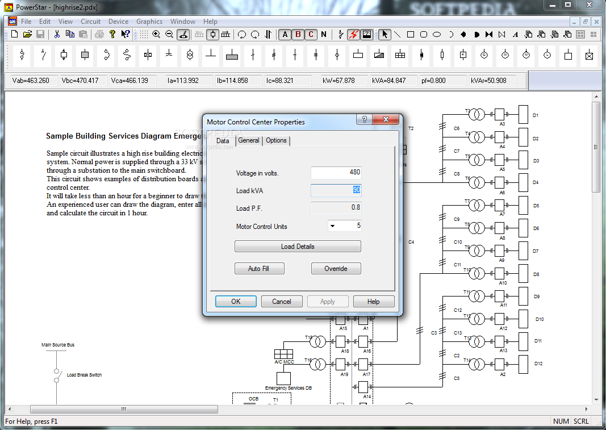This screenshot has width=606, height=430.
Task: Open Motor Control Units dropdown
Action: [332, 226]
